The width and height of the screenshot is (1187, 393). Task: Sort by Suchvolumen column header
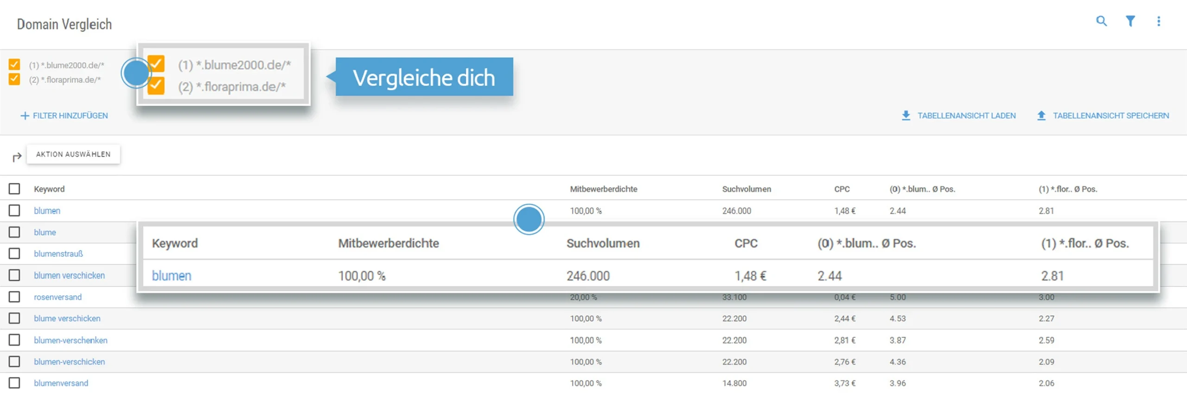click(746, 189)
